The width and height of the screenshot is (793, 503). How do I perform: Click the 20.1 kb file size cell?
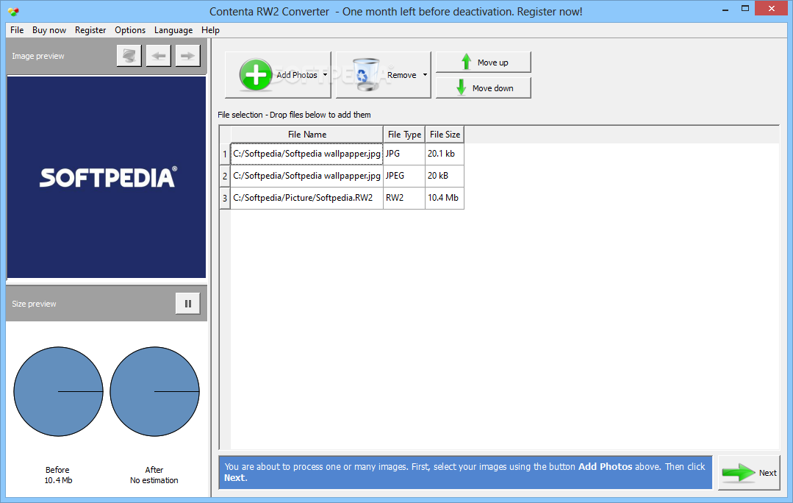tap(445, 154)
